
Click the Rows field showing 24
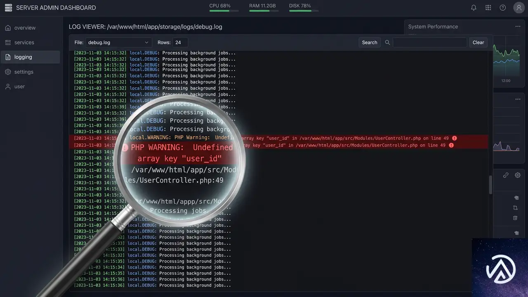180,42
